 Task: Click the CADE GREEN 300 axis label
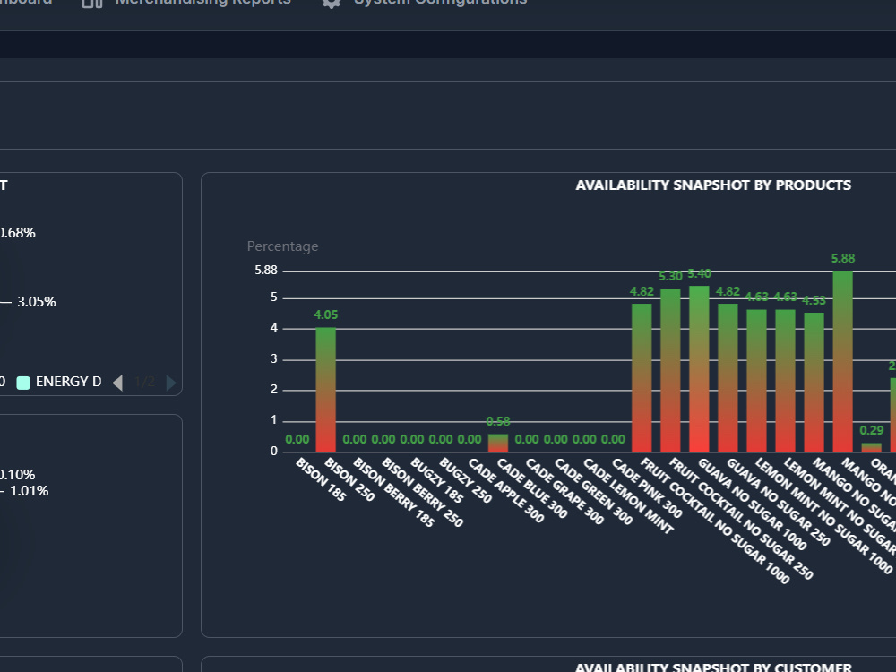593,491
